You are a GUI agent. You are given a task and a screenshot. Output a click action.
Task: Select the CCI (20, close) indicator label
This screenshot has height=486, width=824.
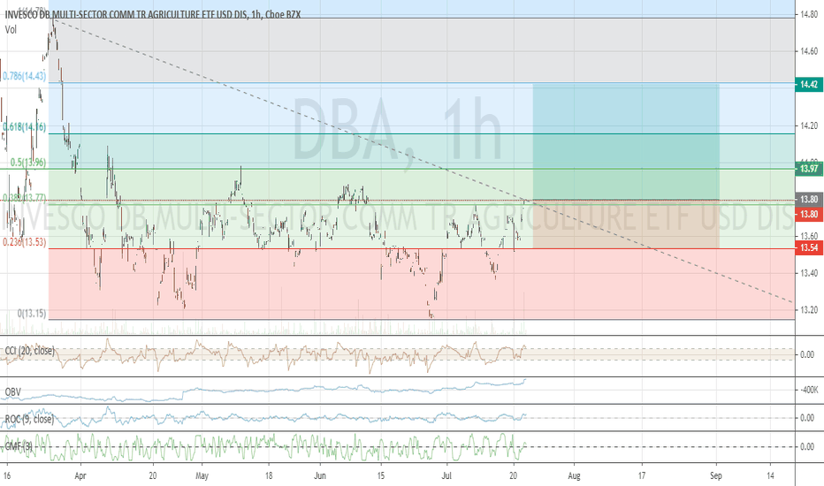(x=29, y=351)
